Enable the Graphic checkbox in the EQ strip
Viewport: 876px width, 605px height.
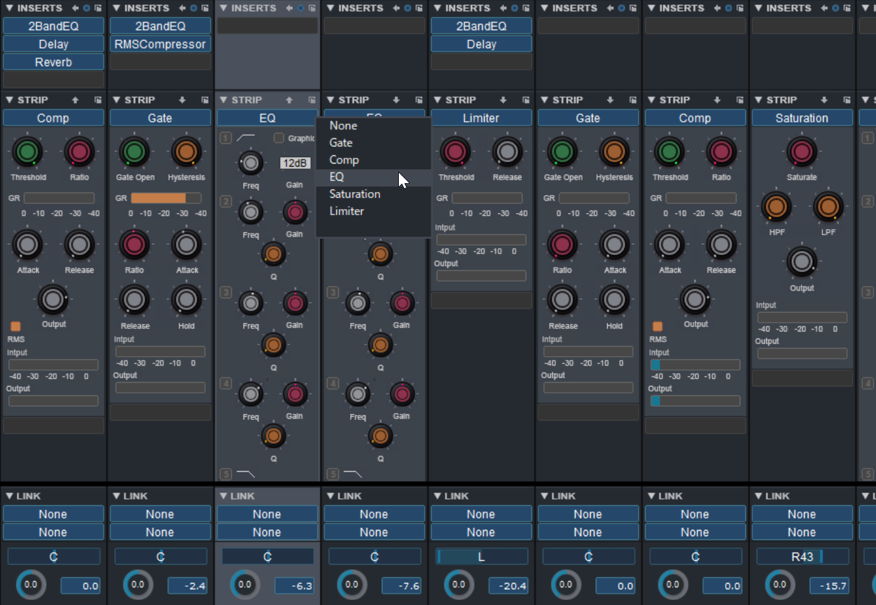pos(278,138)
